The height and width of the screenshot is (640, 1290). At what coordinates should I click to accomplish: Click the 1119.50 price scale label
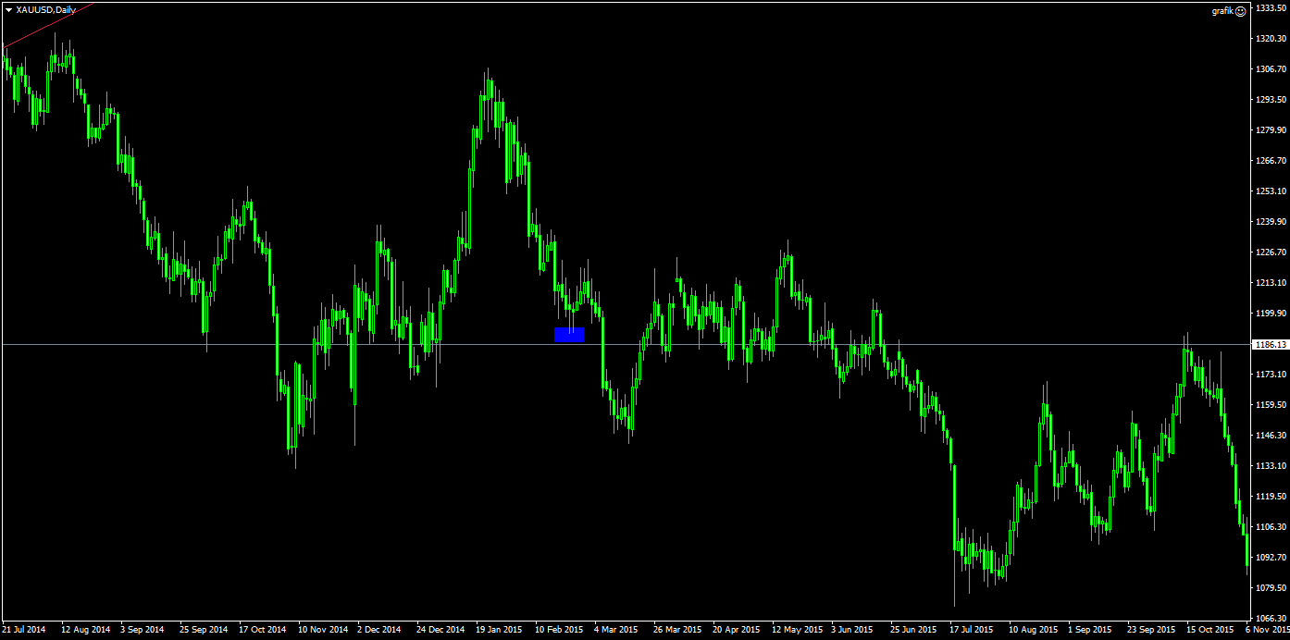(x=1270, y=497)
